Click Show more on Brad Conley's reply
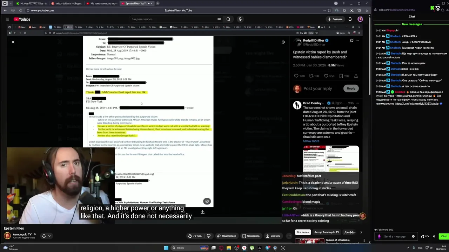Image resolution: width=449 pixels, height=252 pixels. [311, 141]
